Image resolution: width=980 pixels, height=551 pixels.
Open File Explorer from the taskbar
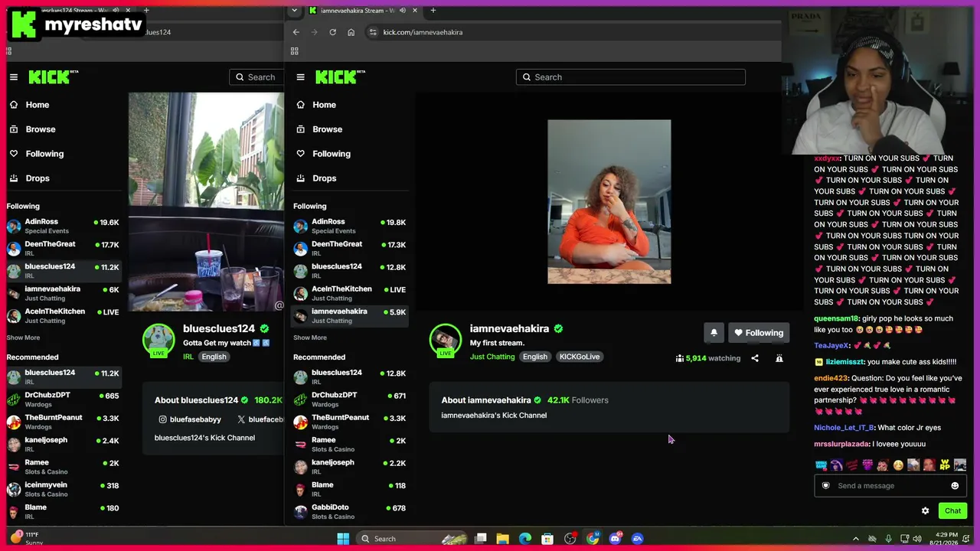coord(503,539)
